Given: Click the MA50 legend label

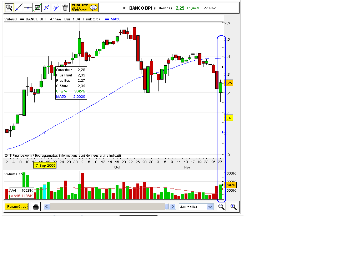Looking at the screenshot, I should (x=115, y=19).
